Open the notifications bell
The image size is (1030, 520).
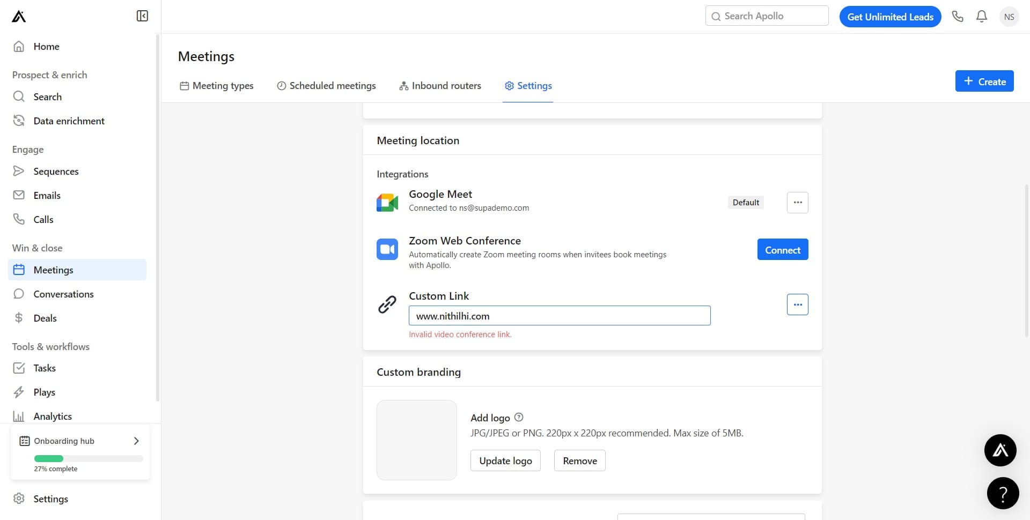tap(981, 16)
